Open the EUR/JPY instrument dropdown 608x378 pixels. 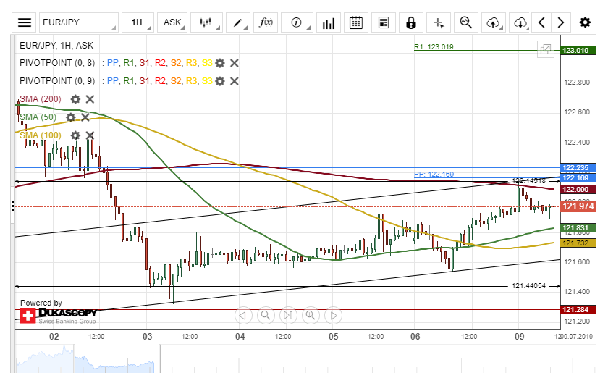coord(77,22)
